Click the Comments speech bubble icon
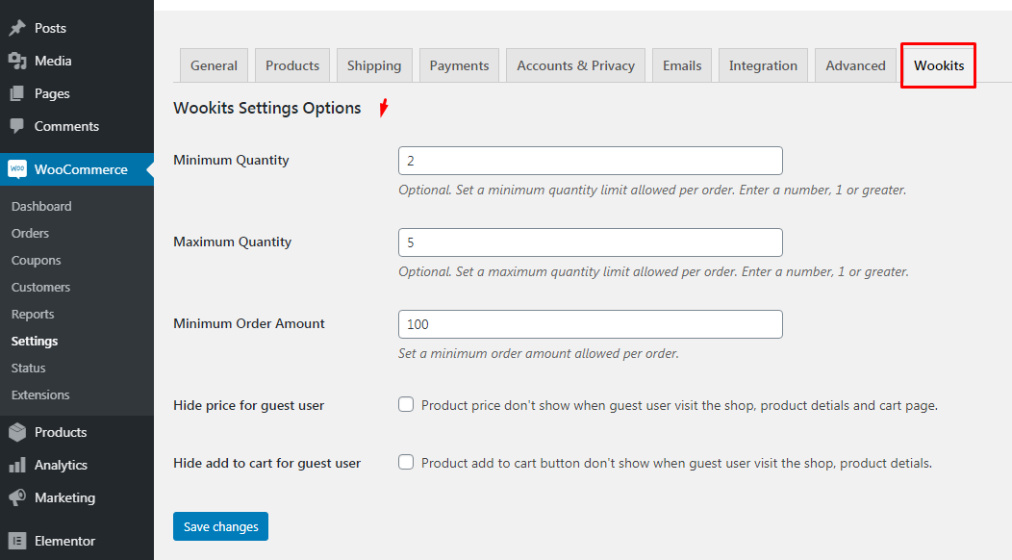 click(x=17, y=126)
